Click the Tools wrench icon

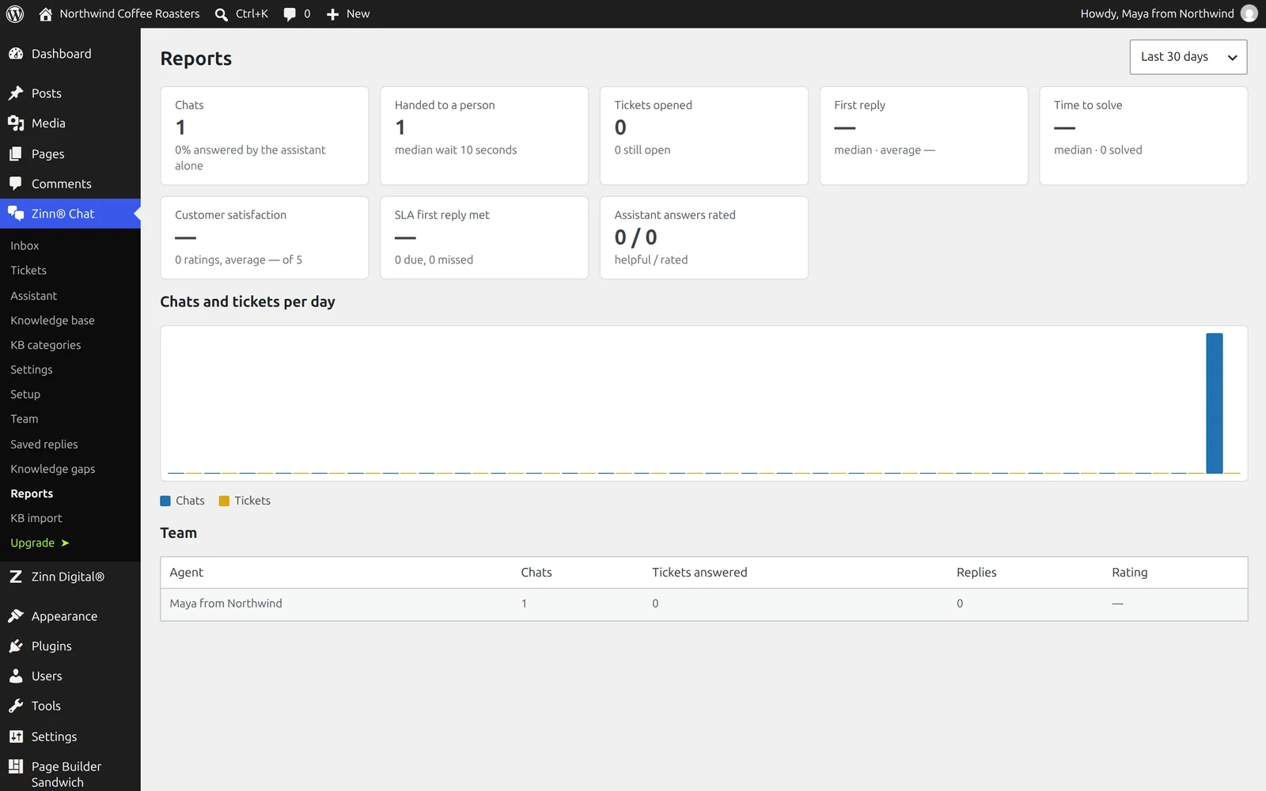click(16, 706)
